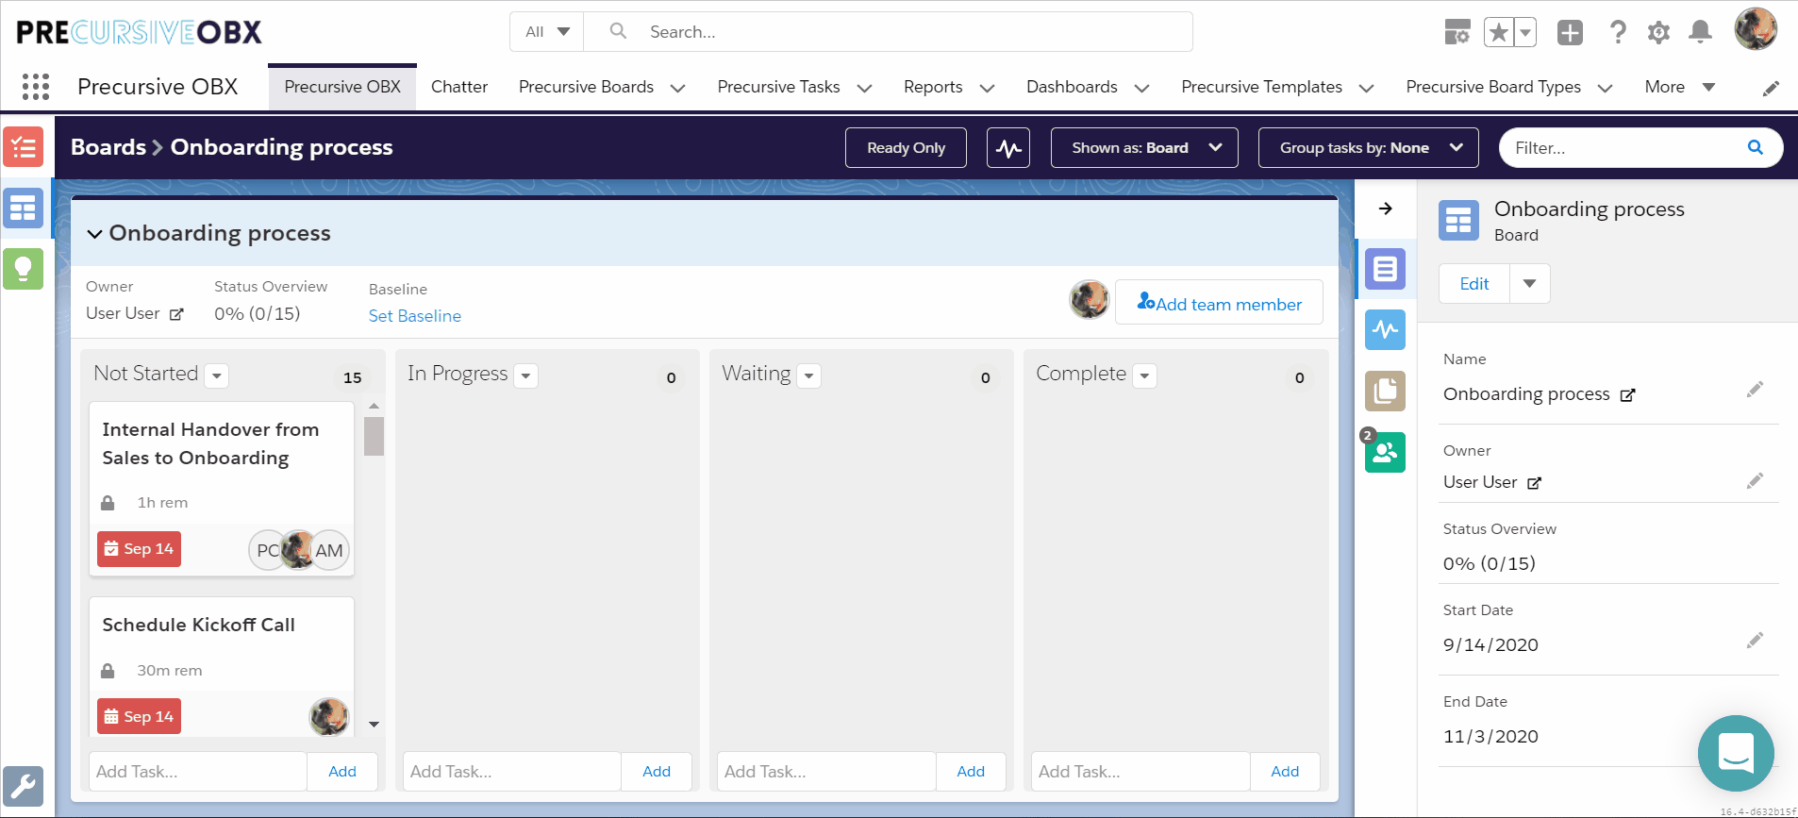
Task: Open the More navigation menu
Action: [1679, 87]
